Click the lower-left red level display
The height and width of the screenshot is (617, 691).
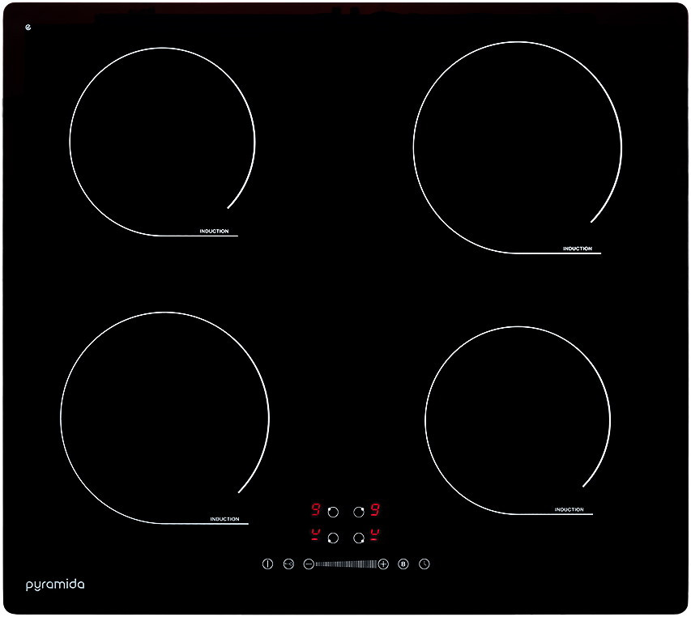point(315,534)
